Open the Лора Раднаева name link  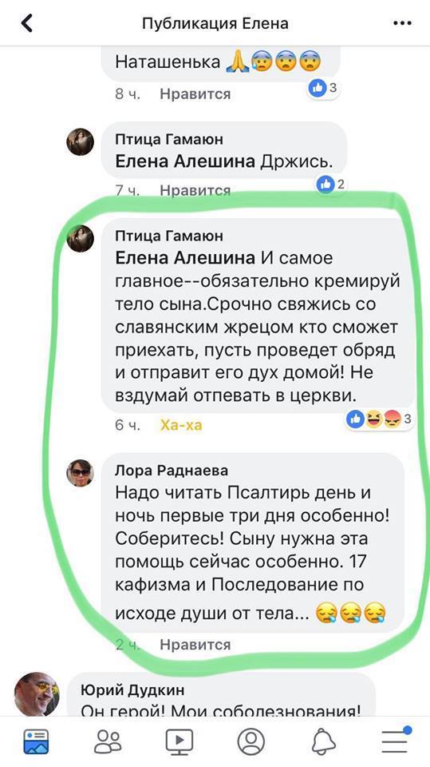click(x=172, y=471)
